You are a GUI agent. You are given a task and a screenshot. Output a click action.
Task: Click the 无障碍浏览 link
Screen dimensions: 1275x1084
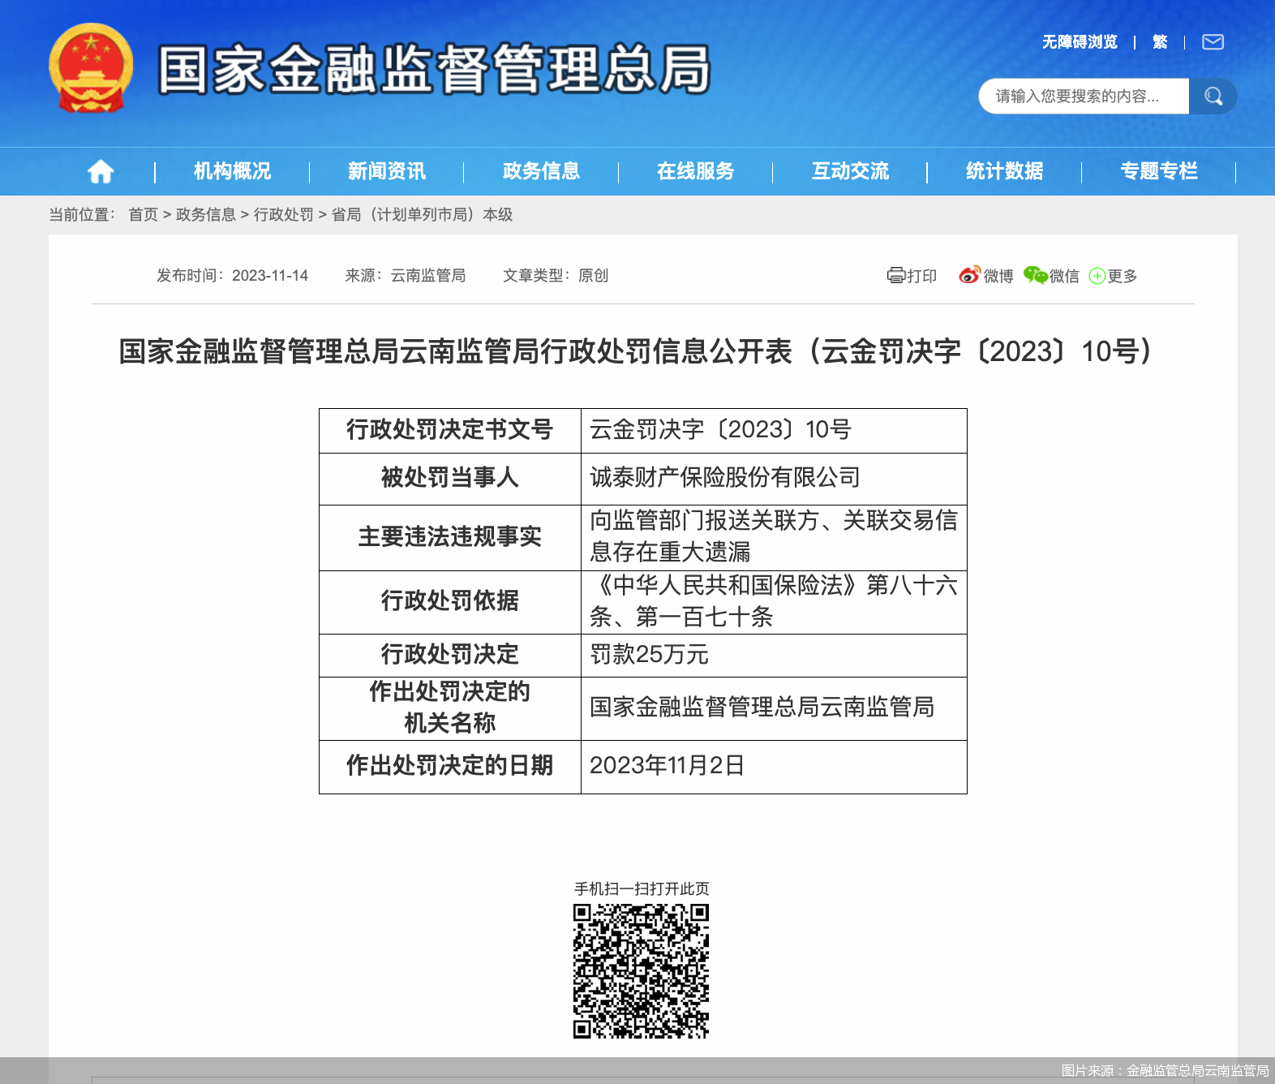(1080, 42)
